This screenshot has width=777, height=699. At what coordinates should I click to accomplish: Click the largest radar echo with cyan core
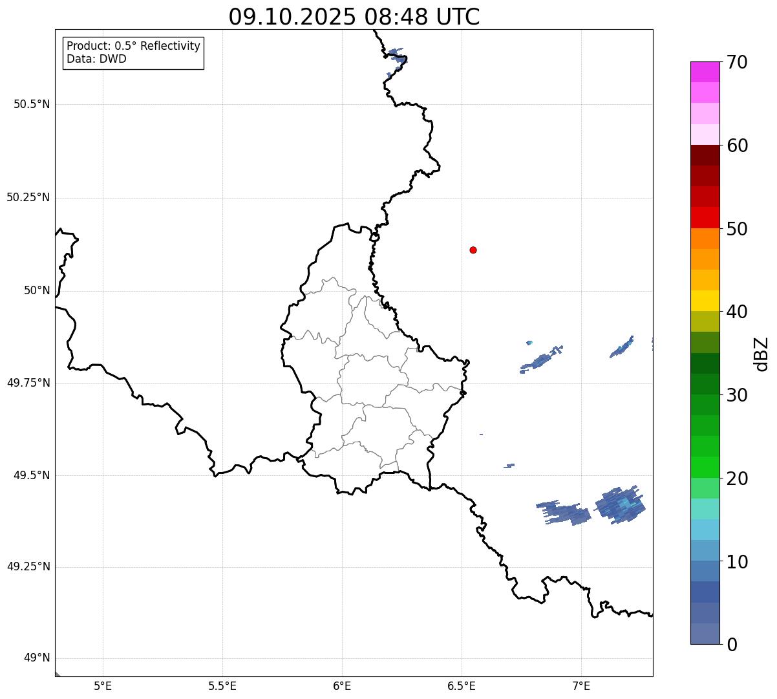tap(621, 504)
